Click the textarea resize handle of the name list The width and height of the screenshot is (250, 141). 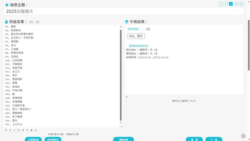121,126
